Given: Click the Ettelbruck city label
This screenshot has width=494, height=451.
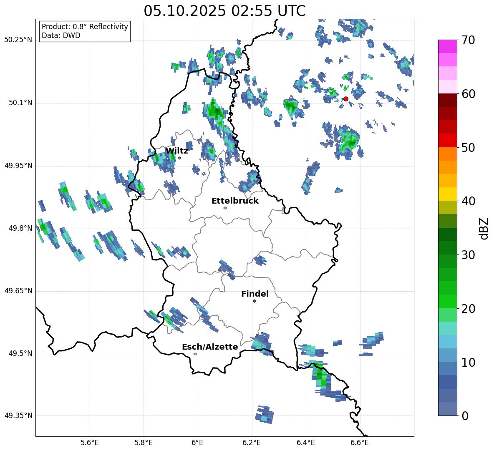Looking at the screenshot, I should pyautogui.click(x=235, y=201).
